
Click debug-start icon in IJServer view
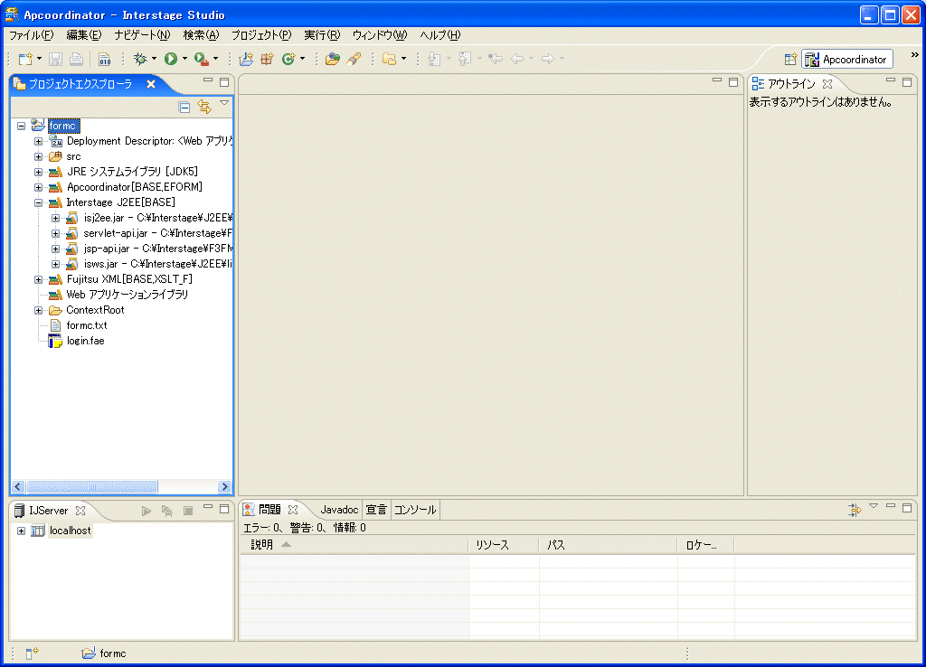click(x=167, y=511)
